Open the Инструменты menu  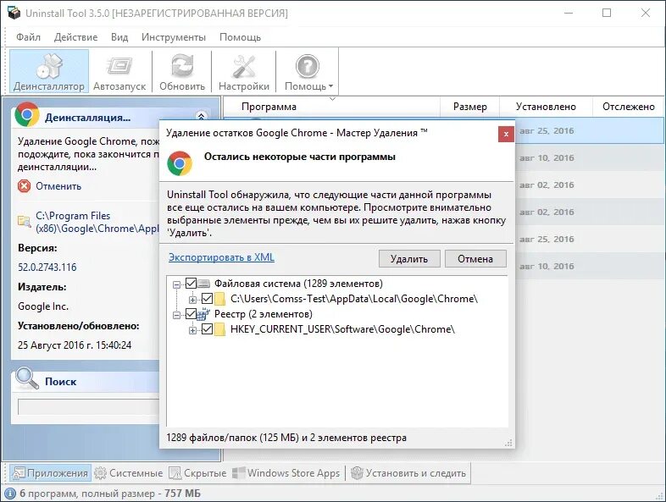(x=174, y=37)
